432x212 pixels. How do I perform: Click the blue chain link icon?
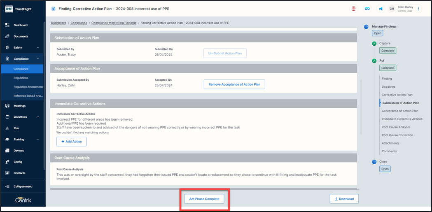pyautogui.click(x=367, y=9)
